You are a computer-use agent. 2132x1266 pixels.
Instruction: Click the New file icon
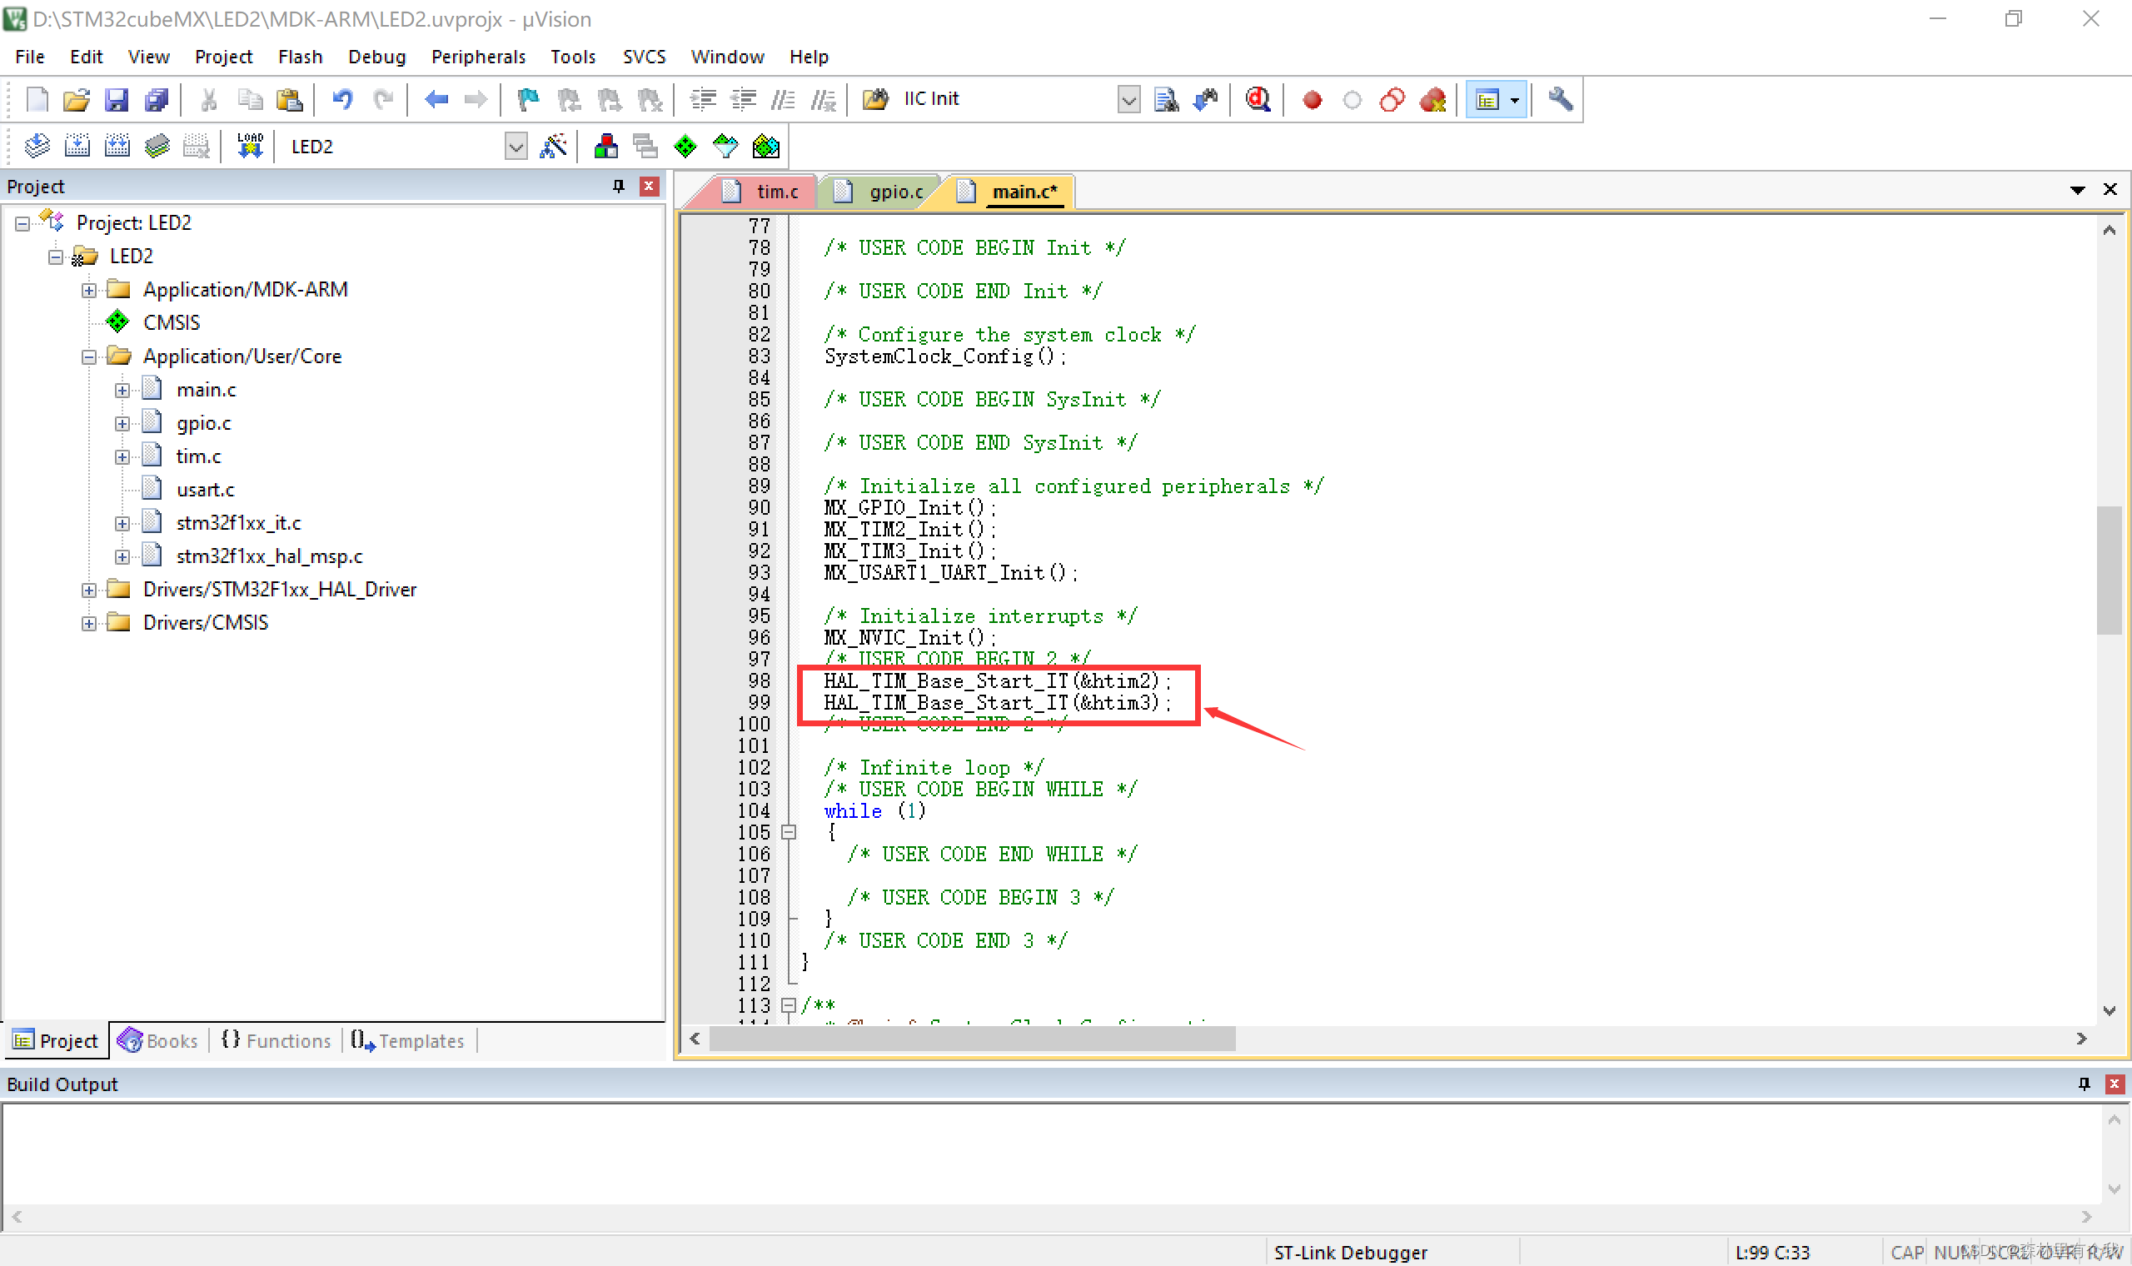(37, 100)
